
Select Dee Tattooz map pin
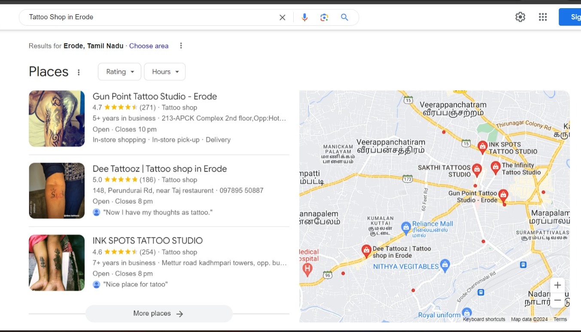[366, 251]
